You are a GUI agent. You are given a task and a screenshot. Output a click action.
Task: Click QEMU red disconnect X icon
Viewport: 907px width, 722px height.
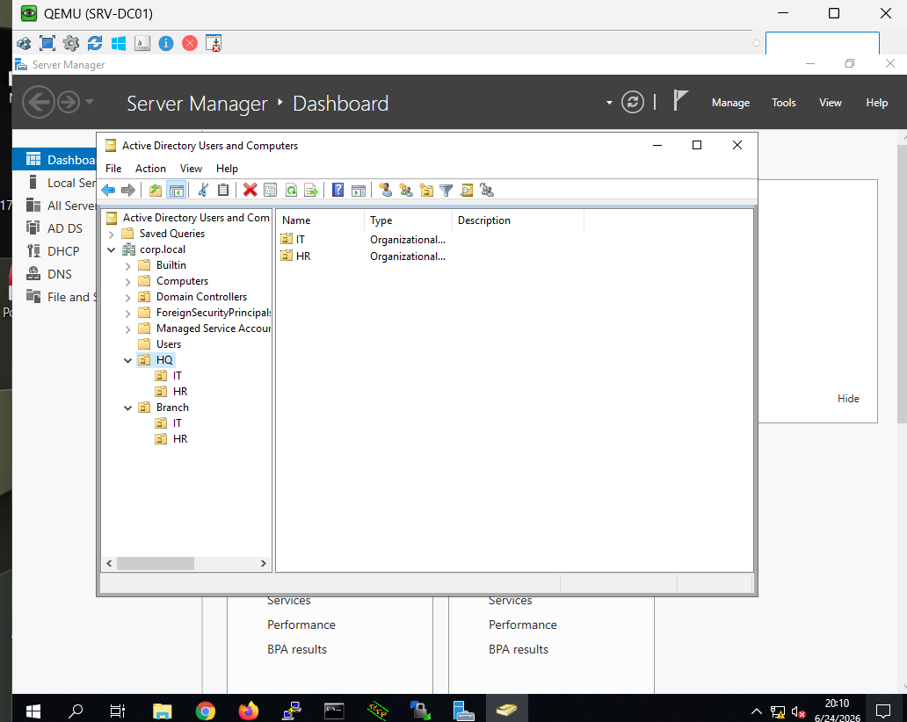pyautogui.click(x=190, y=43)
